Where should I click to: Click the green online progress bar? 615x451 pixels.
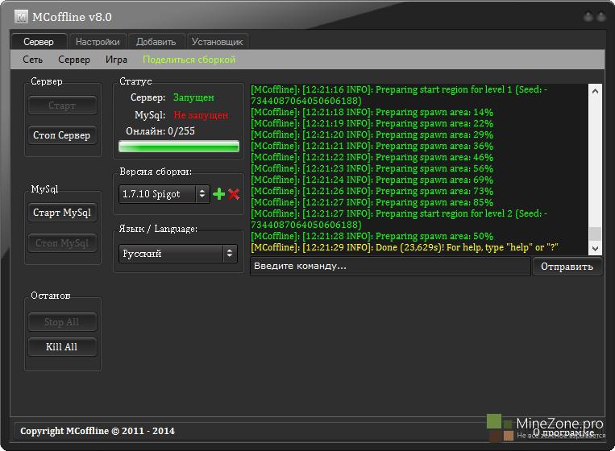tap(179, 147)
